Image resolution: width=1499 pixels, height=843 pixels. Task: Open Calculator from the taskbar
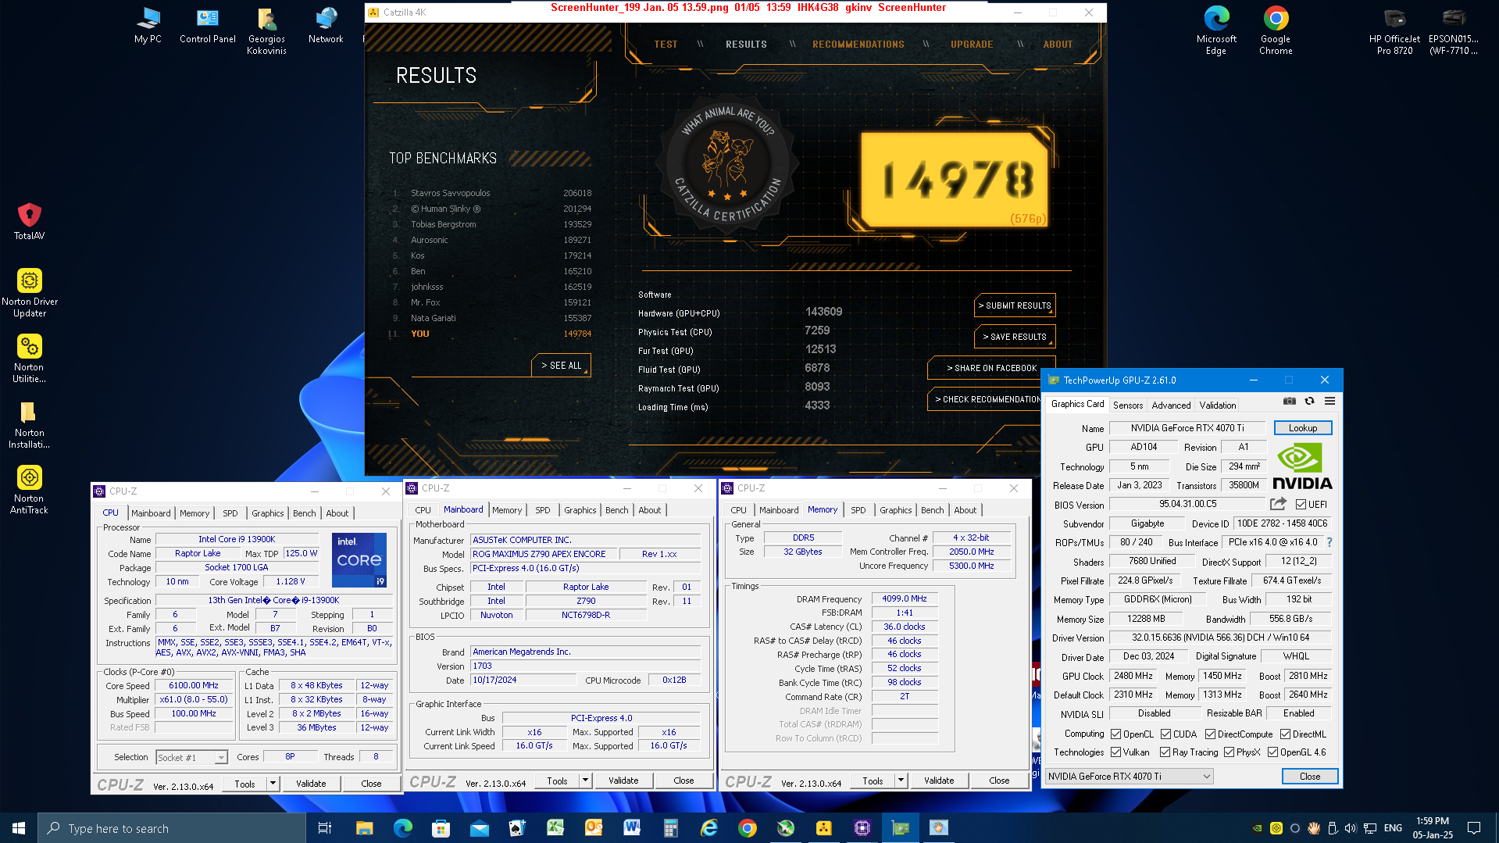click(x=670, y=828)
